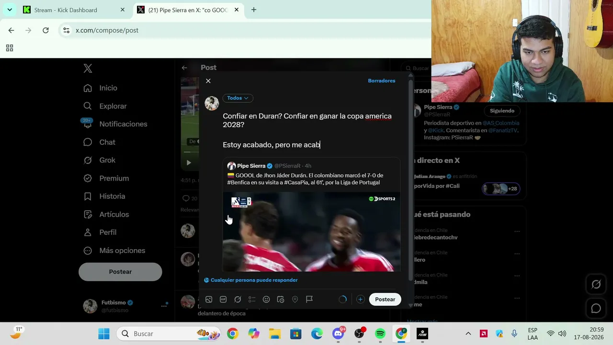Open Historia in the sidebar

(104, 196)
